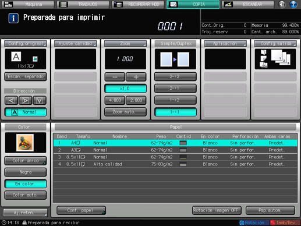
Task: Open Color único options
Action: pos(26,161)
